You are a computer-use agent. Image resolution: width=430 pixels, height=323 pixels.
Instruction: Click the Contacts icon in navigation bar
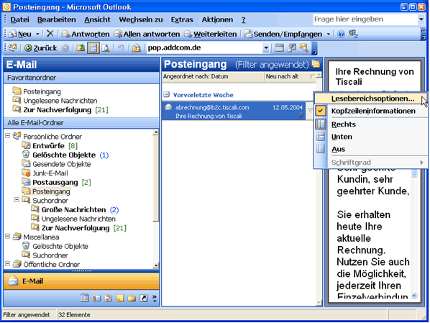pyautogui.click(x=96, y=298)
